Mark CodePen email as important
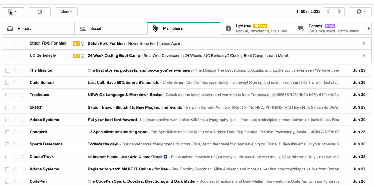This screenshot has width=374, height=186. click(x=22, y=181)
